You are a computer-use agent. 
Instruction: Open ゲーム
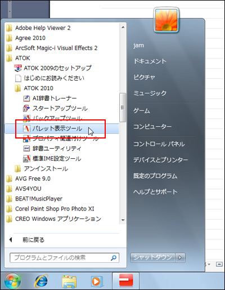142,111
